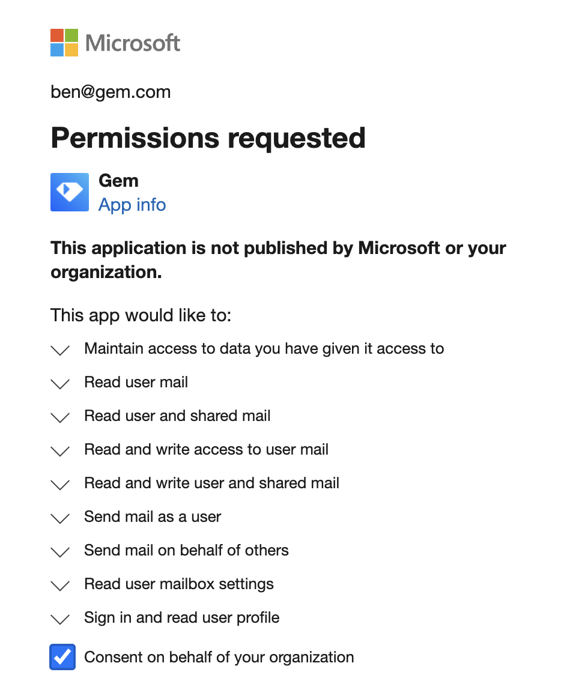Expand Read user mailbox settings chevron
The image size is (573, 687).
coord(60,586)
